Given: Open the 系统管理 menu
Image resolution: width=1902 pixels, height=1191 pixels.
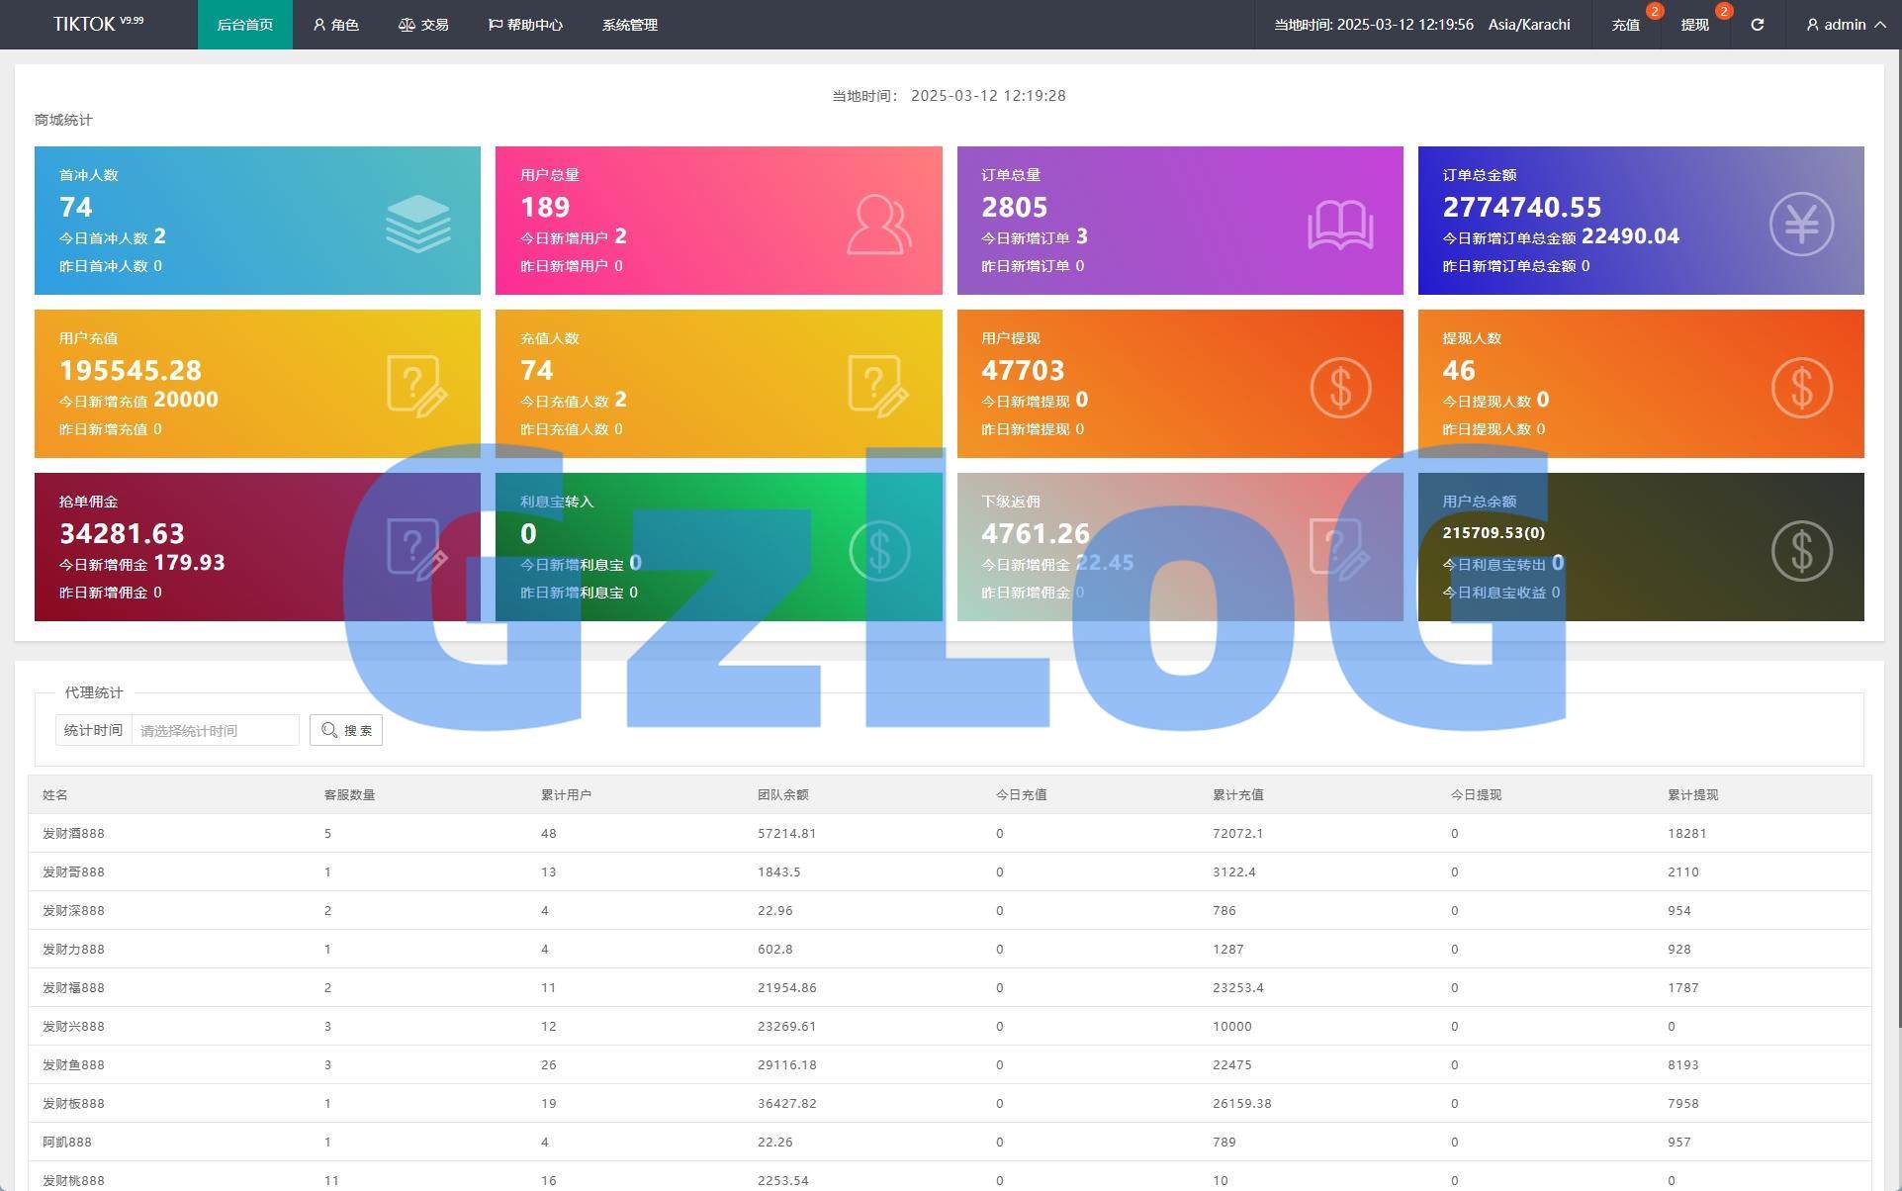Looking at the screenshot, I should click(629, 25).
